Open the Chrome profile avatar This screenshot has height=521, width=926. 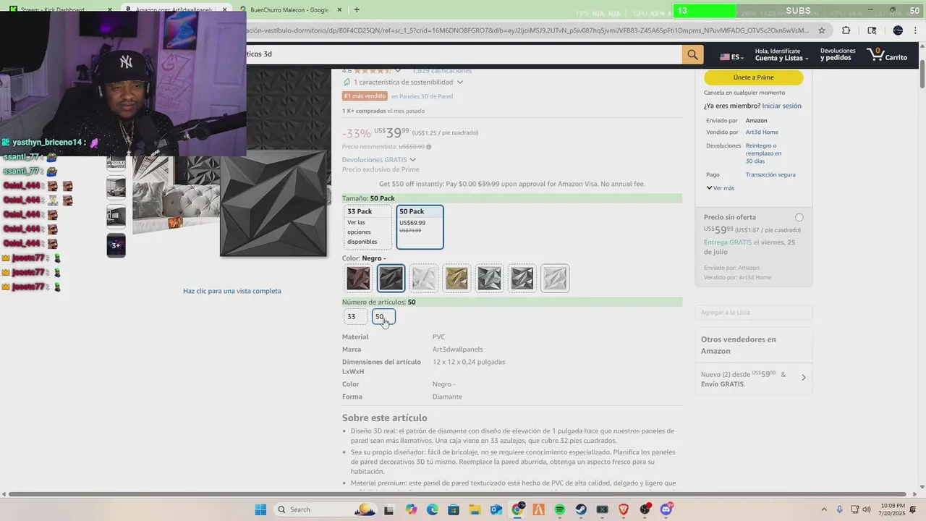(x=898, y=30)
